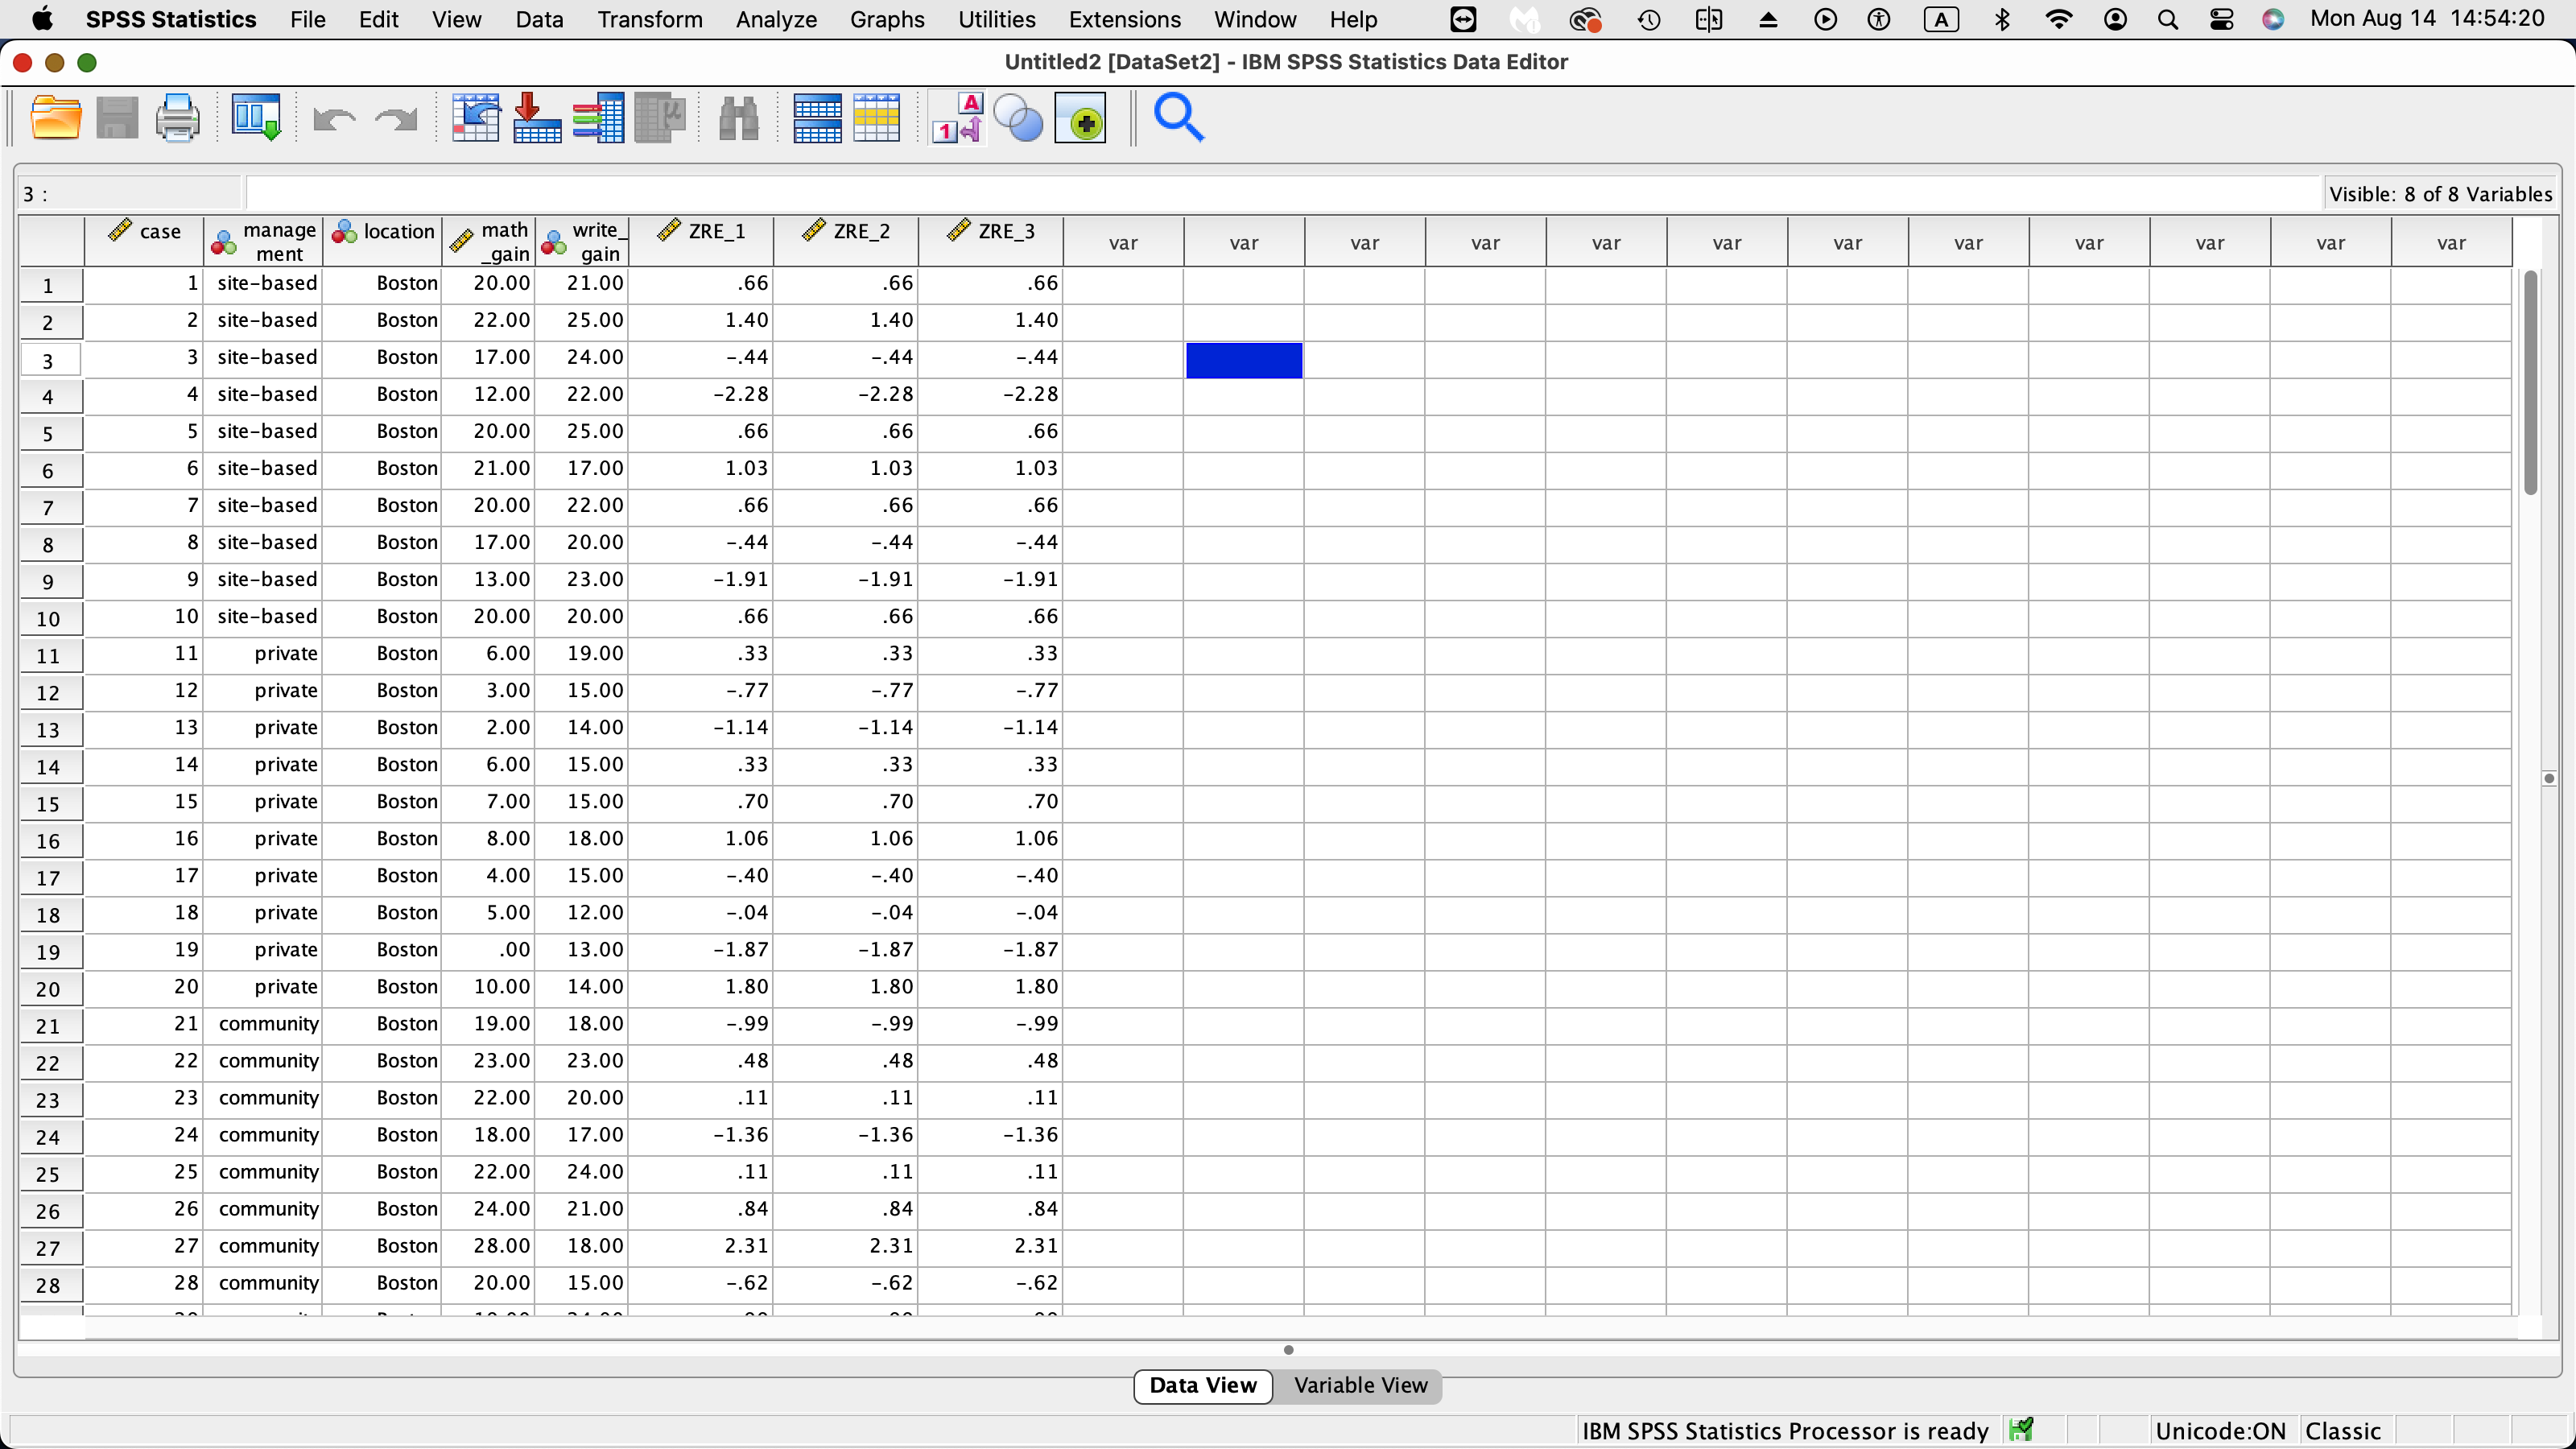The height and width of the screenshot is (1449, 2576).
Task: Select the math_gain column header
Action: [489, 241]
